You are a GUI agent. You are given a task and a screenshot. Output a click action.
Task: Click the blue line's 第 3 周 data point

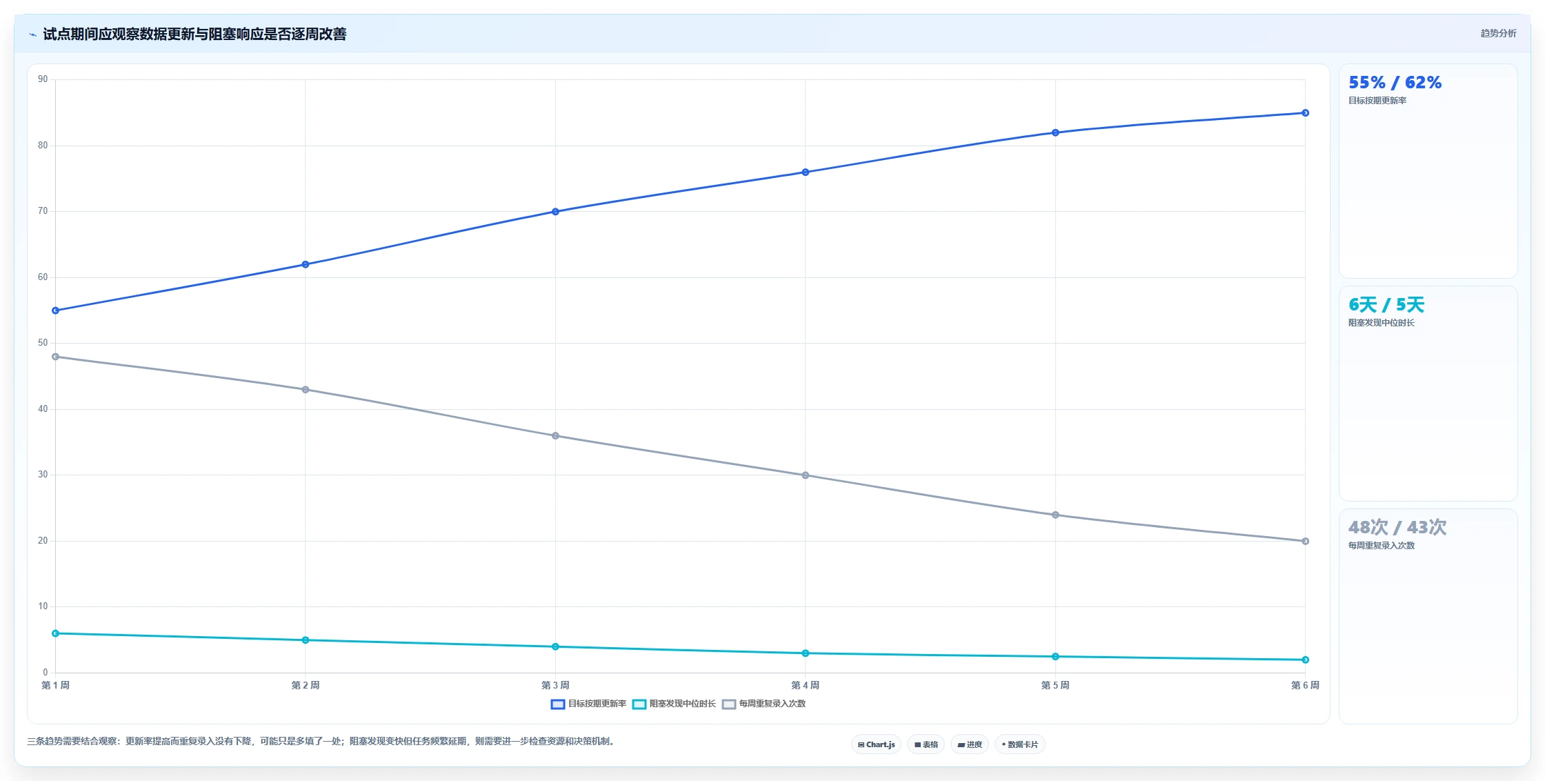[x=555, y=212]
